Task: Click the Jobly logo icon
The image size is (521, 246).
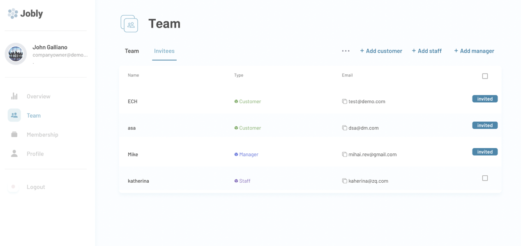Action: pyautogui.click(x=13, y=14)
